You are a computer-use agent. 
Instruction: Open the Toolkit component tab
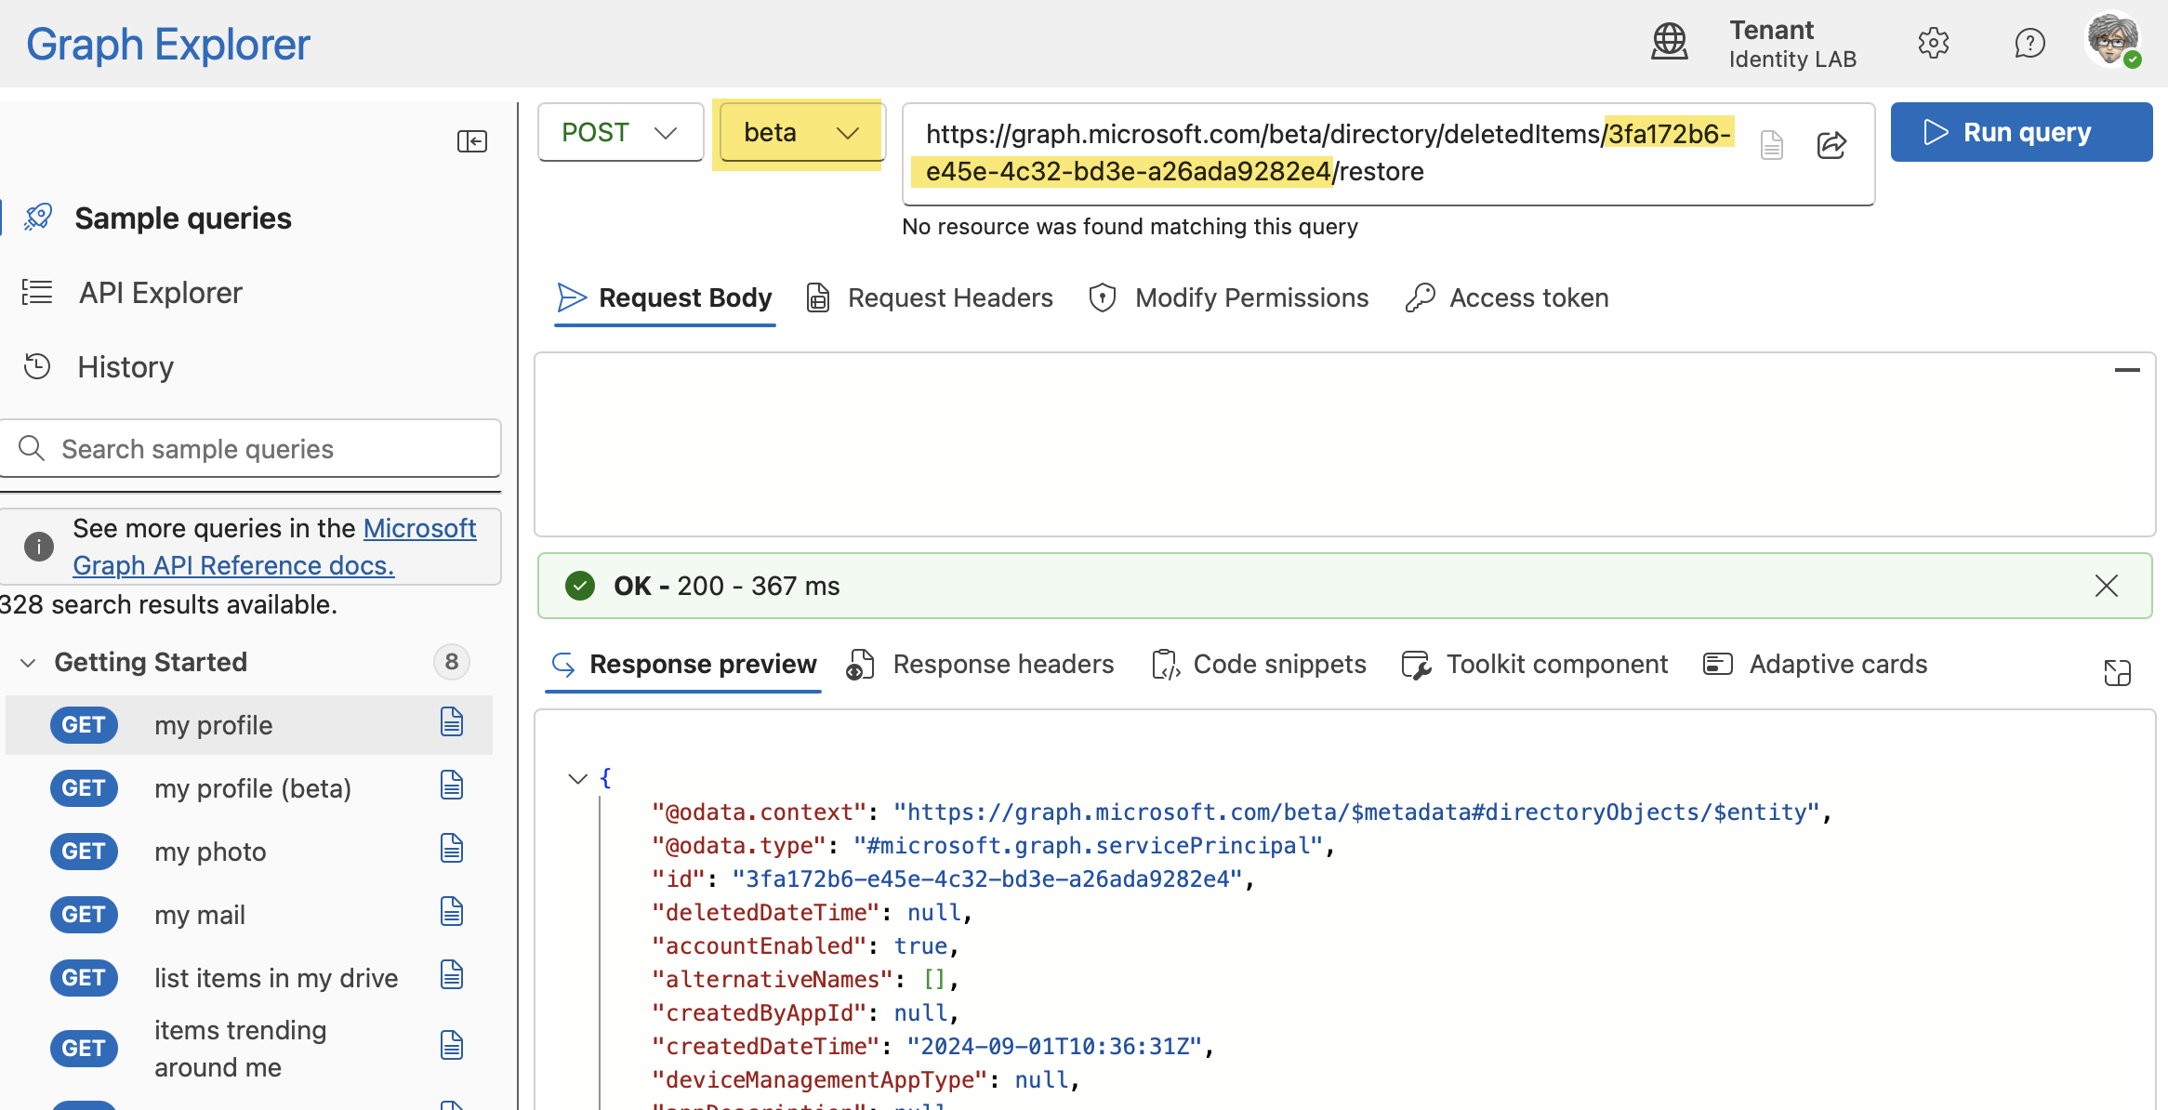tap(1534, 664)
